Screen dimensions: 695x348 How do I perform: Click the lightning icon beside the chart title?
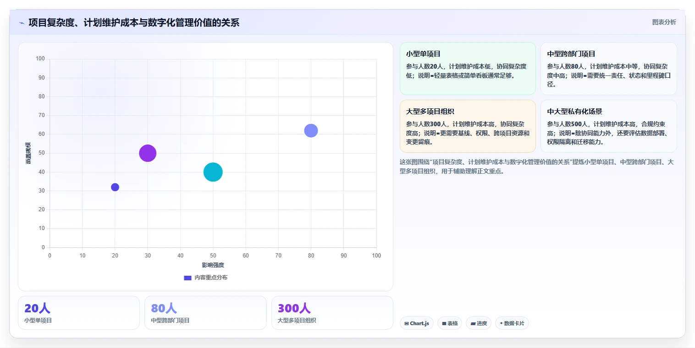tap(22, 23)
